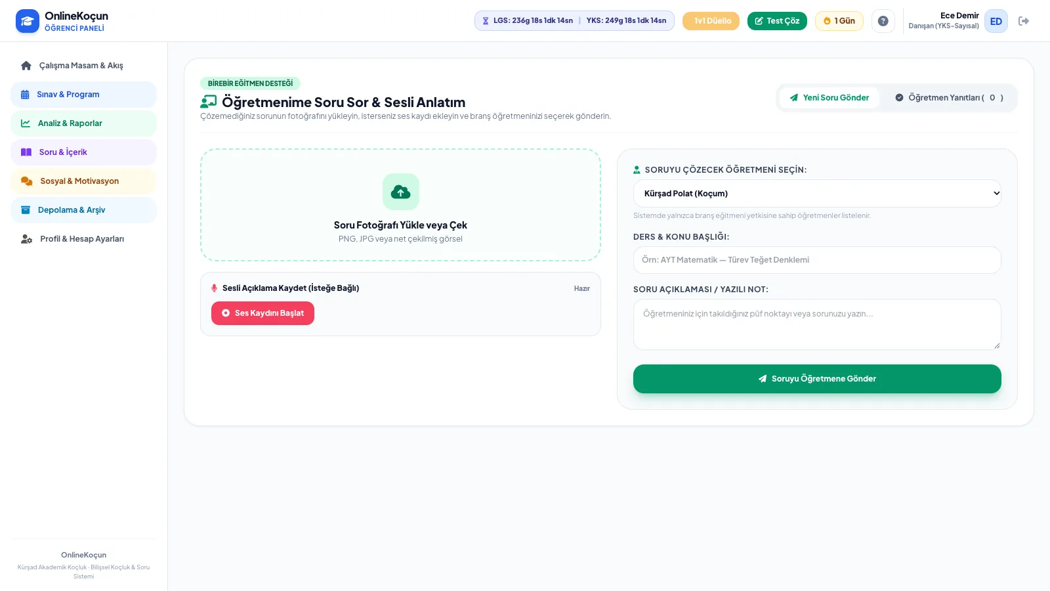Click the Hazır recording status text

581,289
